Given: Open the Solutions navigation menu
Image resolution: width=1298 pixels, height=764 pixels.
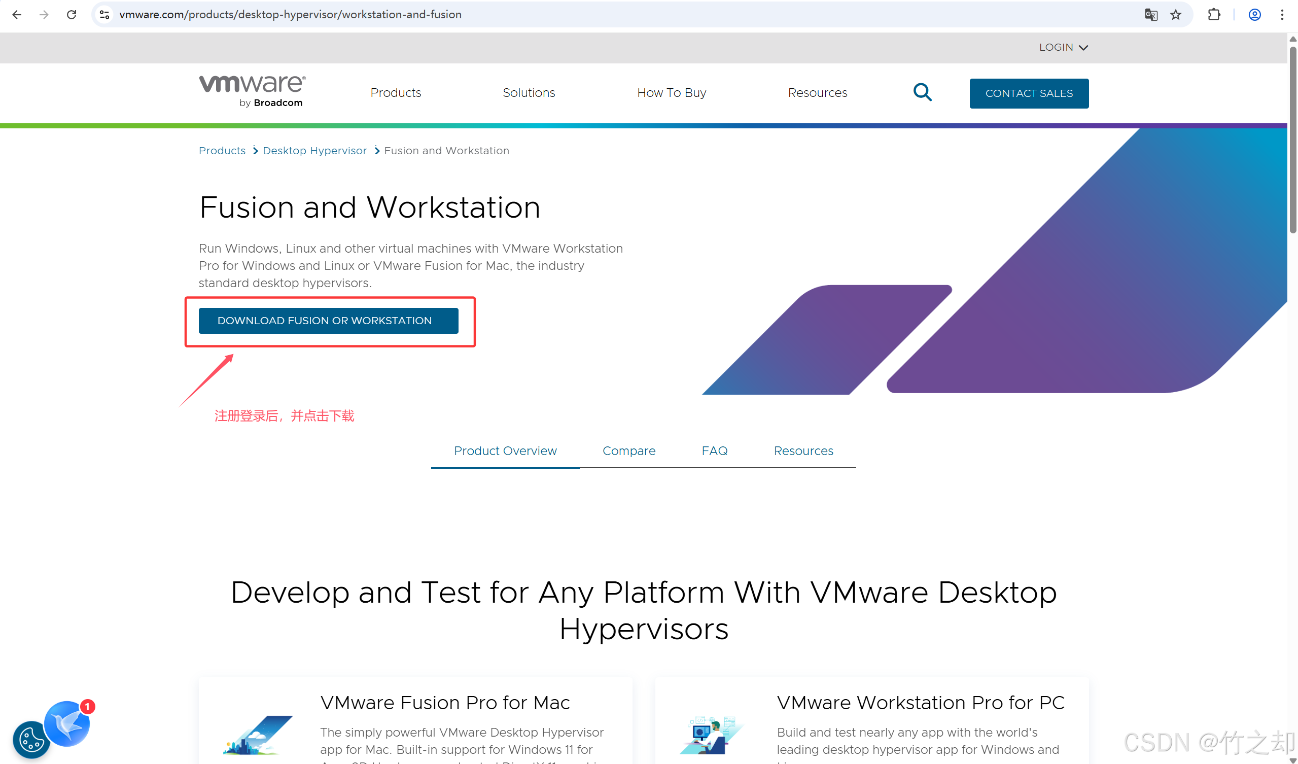Looking at the screenshot, I should [x=529, y=93].
